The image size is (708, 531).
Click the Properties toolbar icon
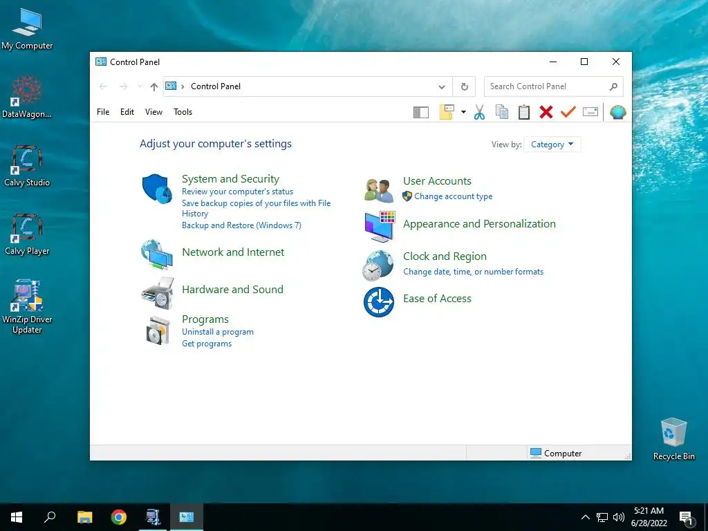[590, 111]
